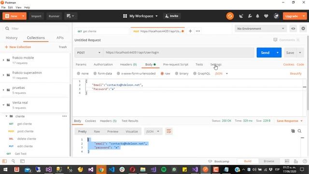Viewport: 309px width, 174px height.
Task: Open the File menu
Action: (x=3, y=8)
